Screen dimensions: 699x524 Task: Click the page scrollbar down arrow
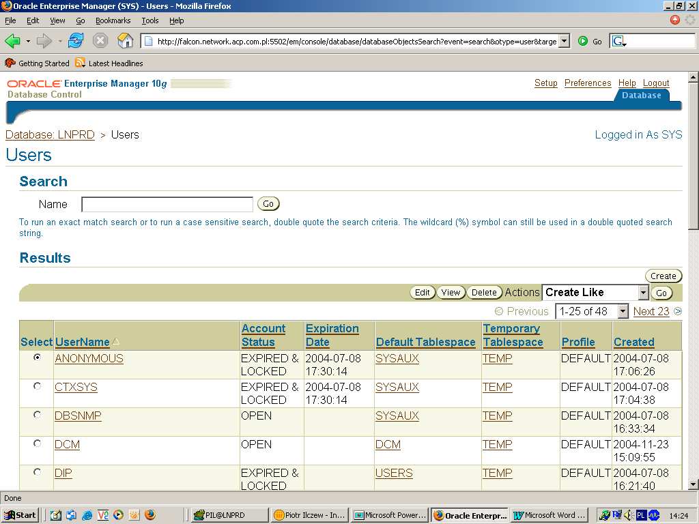[x=693, y=484]
